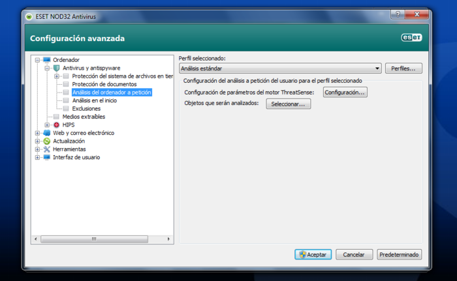Click the Ordenador computer icon in tree

click(x=46, y=60)
